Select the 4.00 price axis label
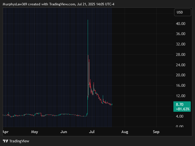 (180, 116)
